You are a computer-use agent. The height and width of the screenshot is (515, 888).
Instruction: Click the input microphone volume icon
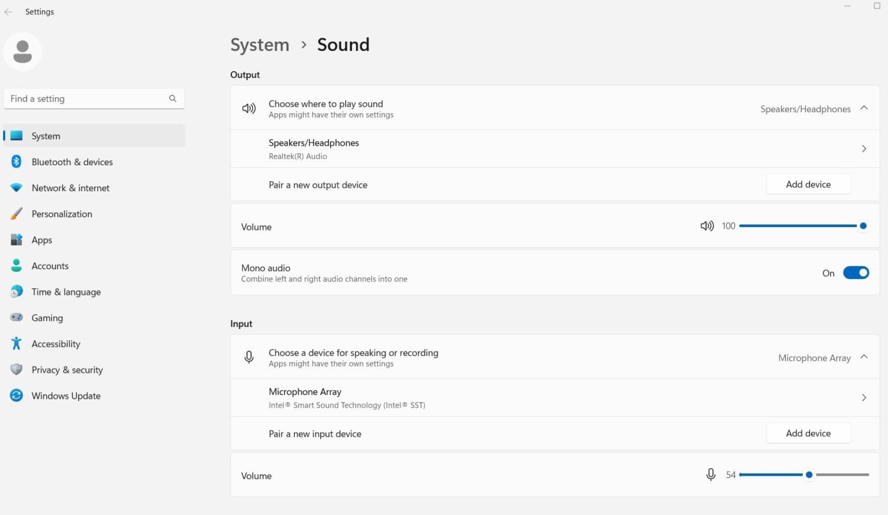[710, 475]
